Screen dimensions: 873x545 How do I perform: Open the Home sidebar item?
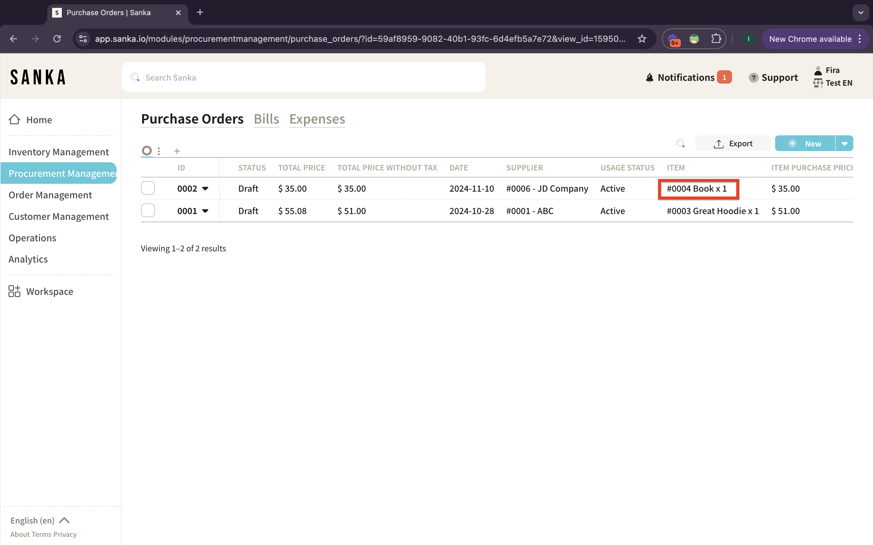(30, 120)
